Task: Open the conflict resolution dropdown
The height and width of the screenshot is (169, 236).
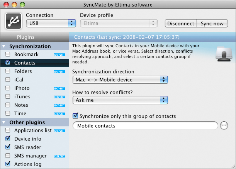Action: [120, 100]
